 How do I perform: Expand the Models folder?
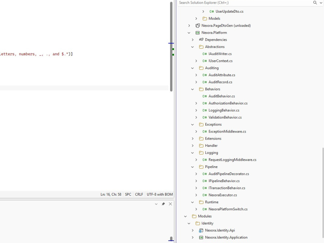pyautogui.click(x=196, y=18)
